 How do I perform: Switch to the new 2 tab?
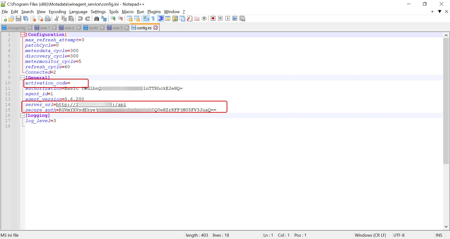coord(69,28)
